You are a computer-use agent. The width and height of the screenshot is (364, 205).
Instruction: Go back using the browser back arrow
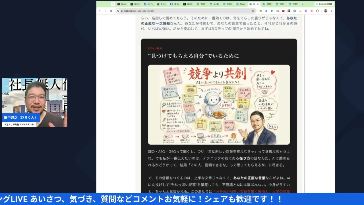(100, 11)
